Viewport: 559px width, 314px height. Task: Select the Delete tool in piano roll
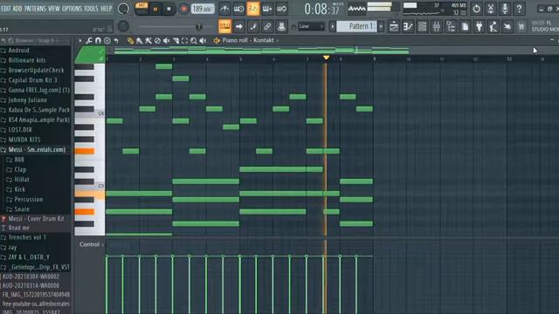157,41
